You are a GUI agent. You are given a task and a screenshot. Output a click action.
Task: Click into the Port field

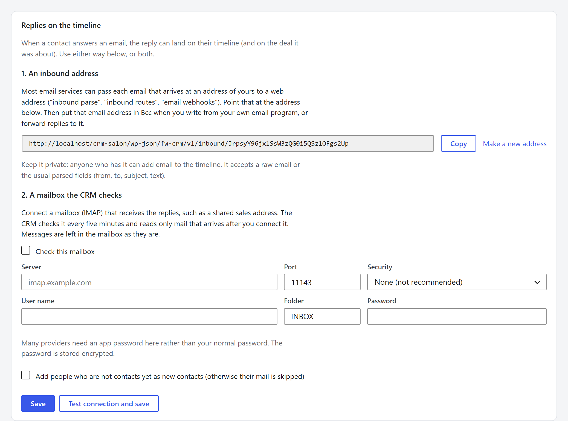click(x=322, y=282)
